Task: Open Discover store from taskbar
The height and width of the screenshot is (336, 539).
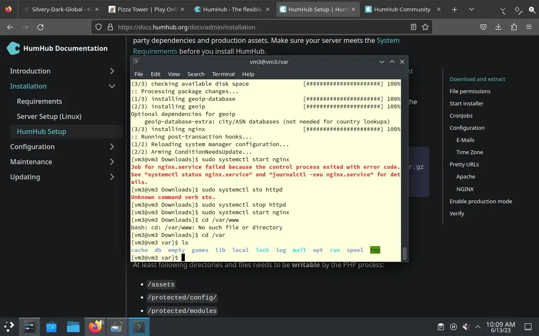Action: click(51, 326)
